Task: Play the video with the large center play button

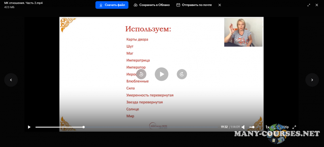Action: pos(162,74)
